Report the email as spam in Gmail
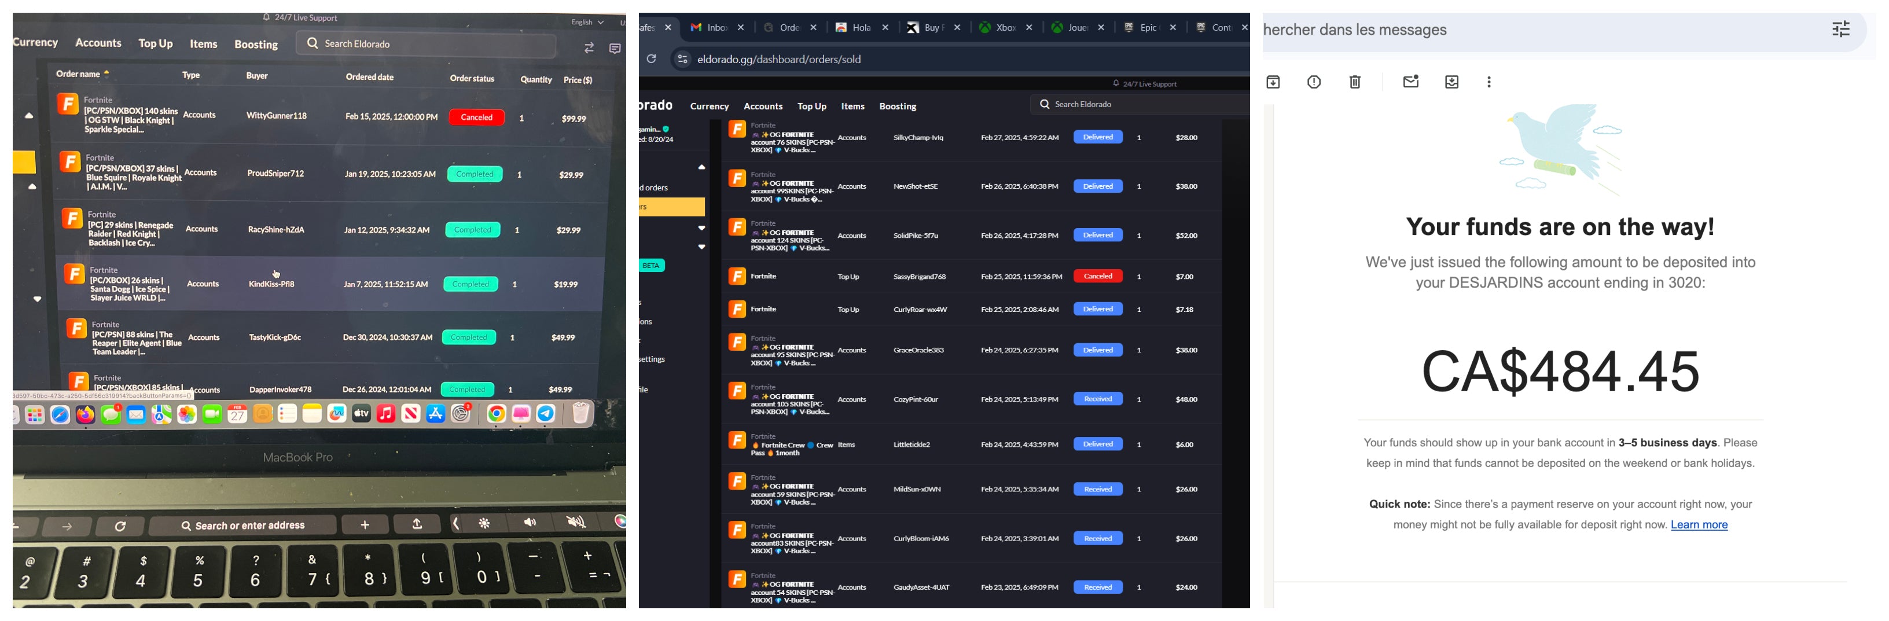The height and width of the screenshot is (621, 1889). pyautogui.click(x=1314, y=82)
